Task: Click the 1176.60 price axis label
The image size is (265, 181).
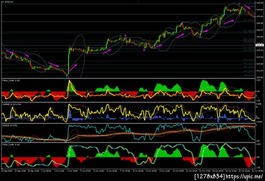Action: 260,16
